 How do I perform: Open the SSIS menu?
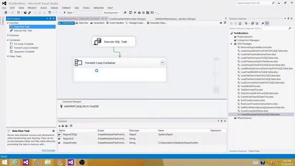point(77,8)
